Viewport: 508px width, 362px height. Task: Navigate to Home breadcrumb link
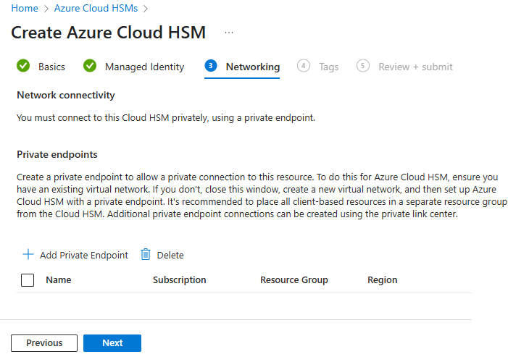coord(25,9)
